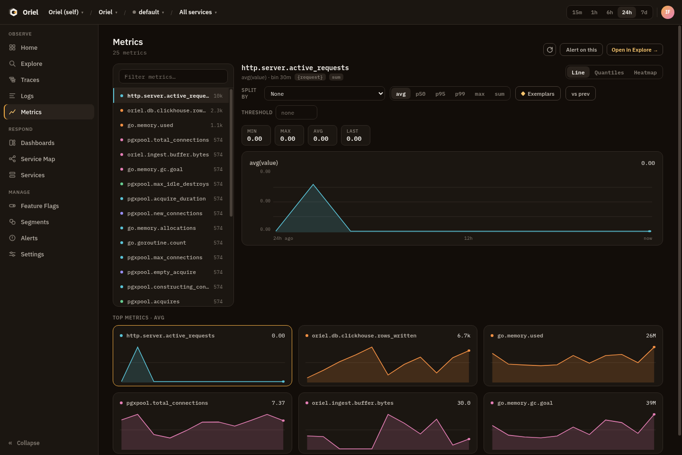Viewport: 682px width, 455px height.
Task: Select pgxpool.empty_acquire in the list
Action: tap(171, 272)
